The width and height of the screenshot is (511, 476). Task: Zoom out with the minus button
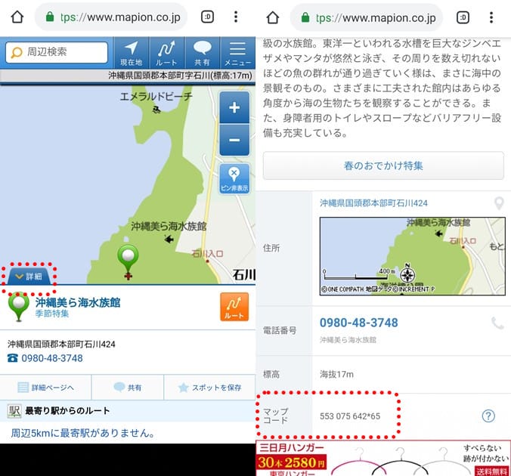click(234, 140)
